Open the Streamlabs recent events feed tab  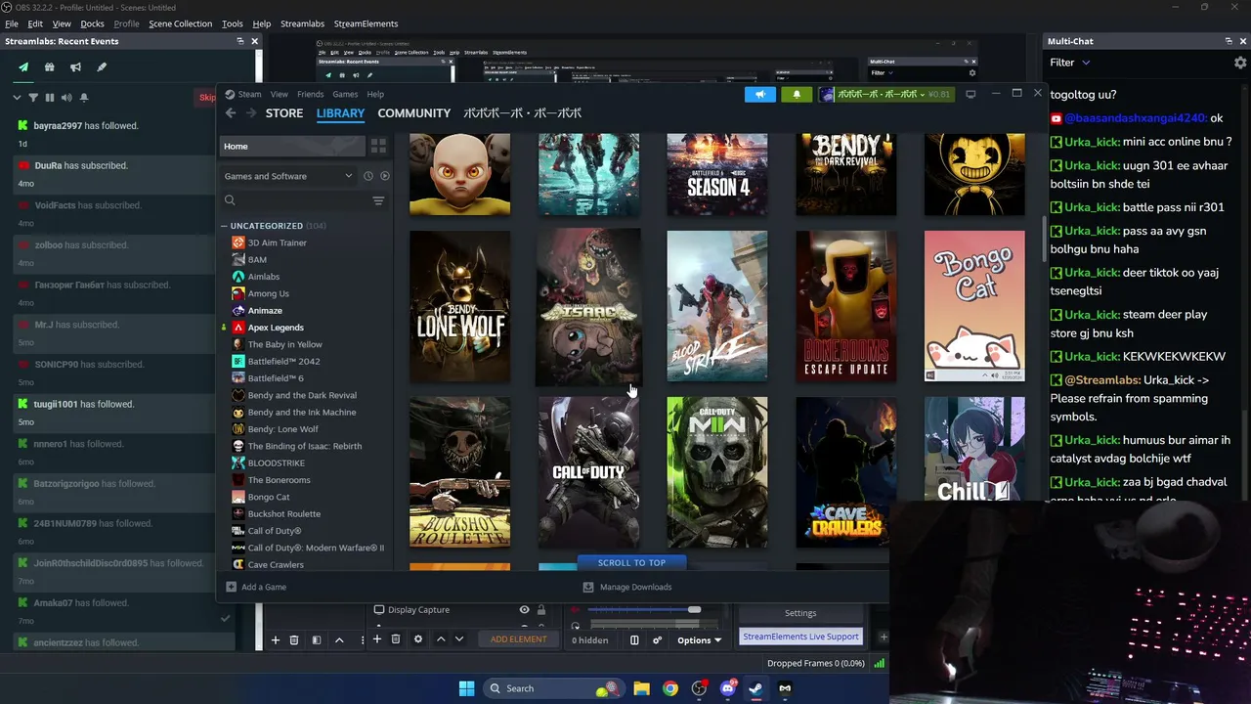coord(23,67)
